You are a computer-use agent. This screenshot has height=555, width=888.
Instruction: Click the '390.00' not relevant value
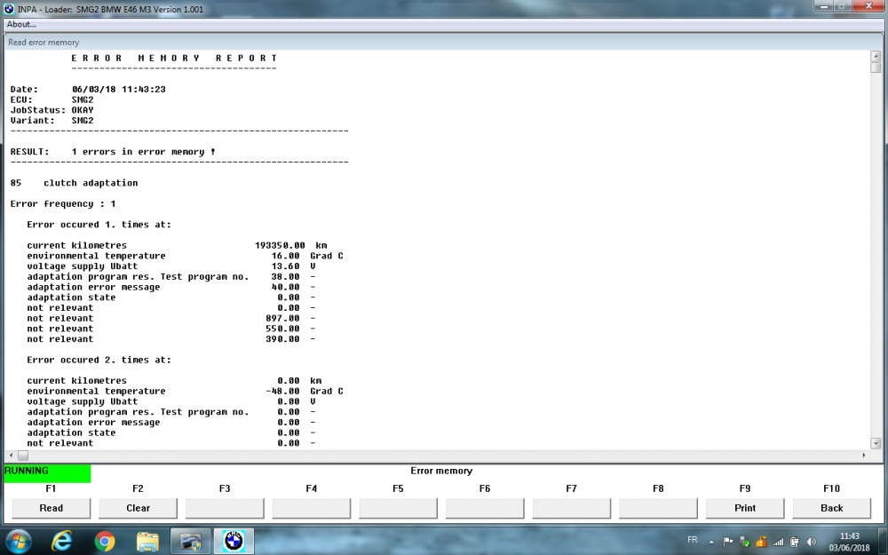(x=282, y=338)
